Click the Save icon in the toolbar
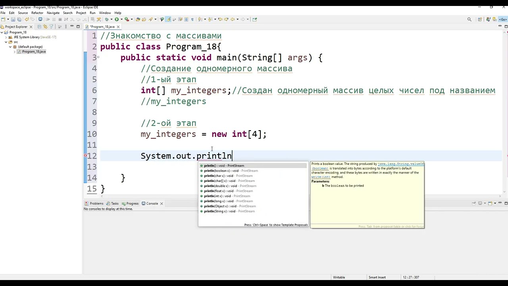The image size is (508, 286). (13, 19)
